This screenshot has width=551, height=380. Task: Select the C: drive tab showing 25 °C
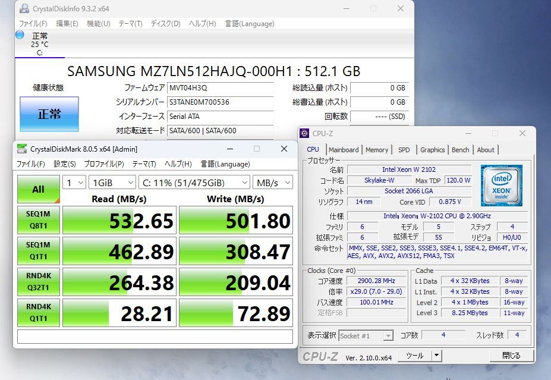(x=40, y=44)
